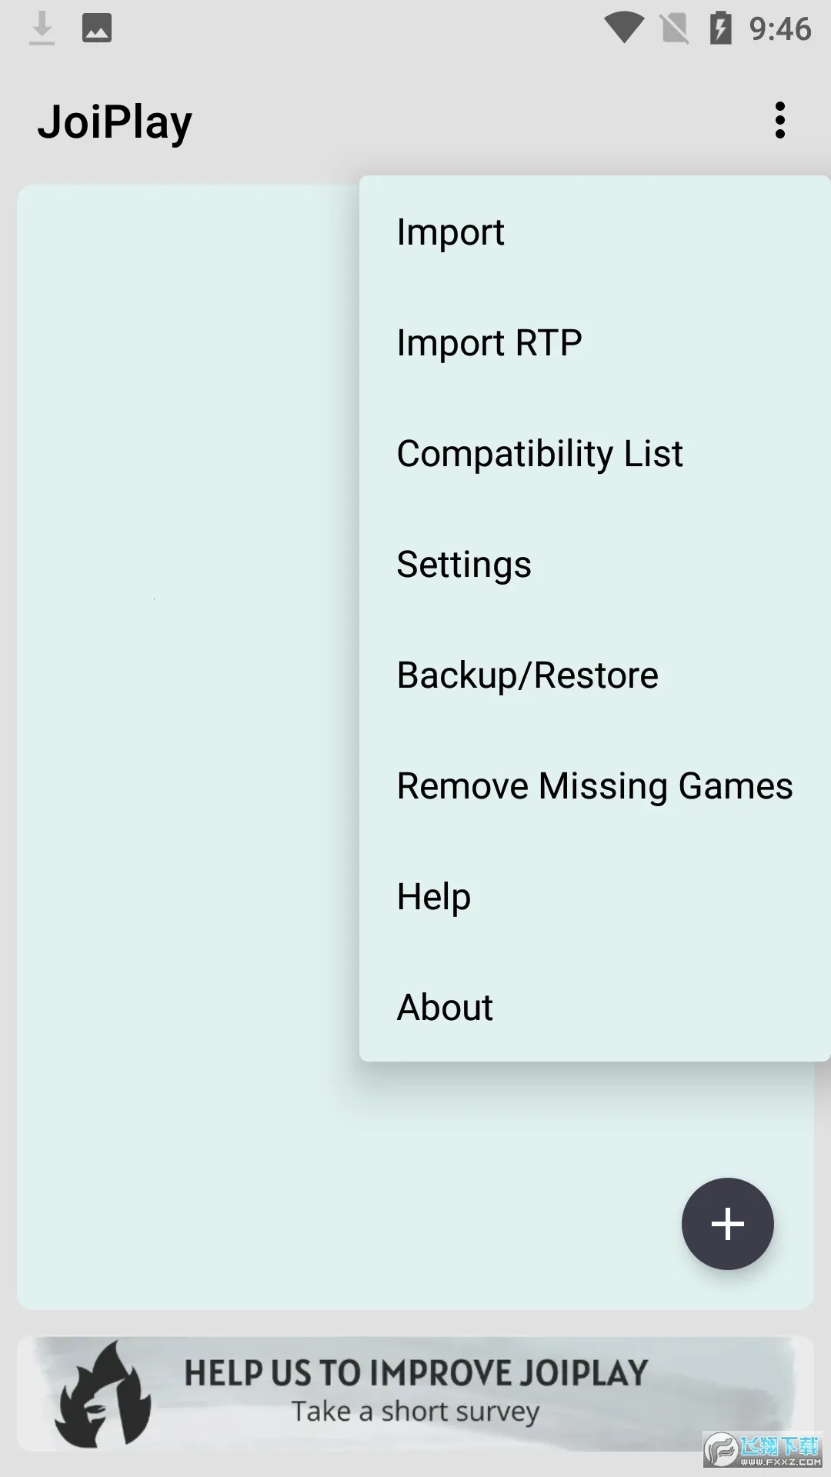Tap the JoiPlay app title

[115, 122]
